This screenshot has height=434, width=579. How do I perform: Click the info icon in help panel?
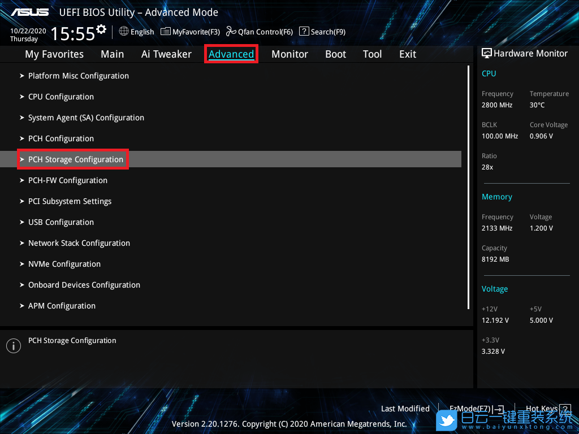[x=13, y=346]
